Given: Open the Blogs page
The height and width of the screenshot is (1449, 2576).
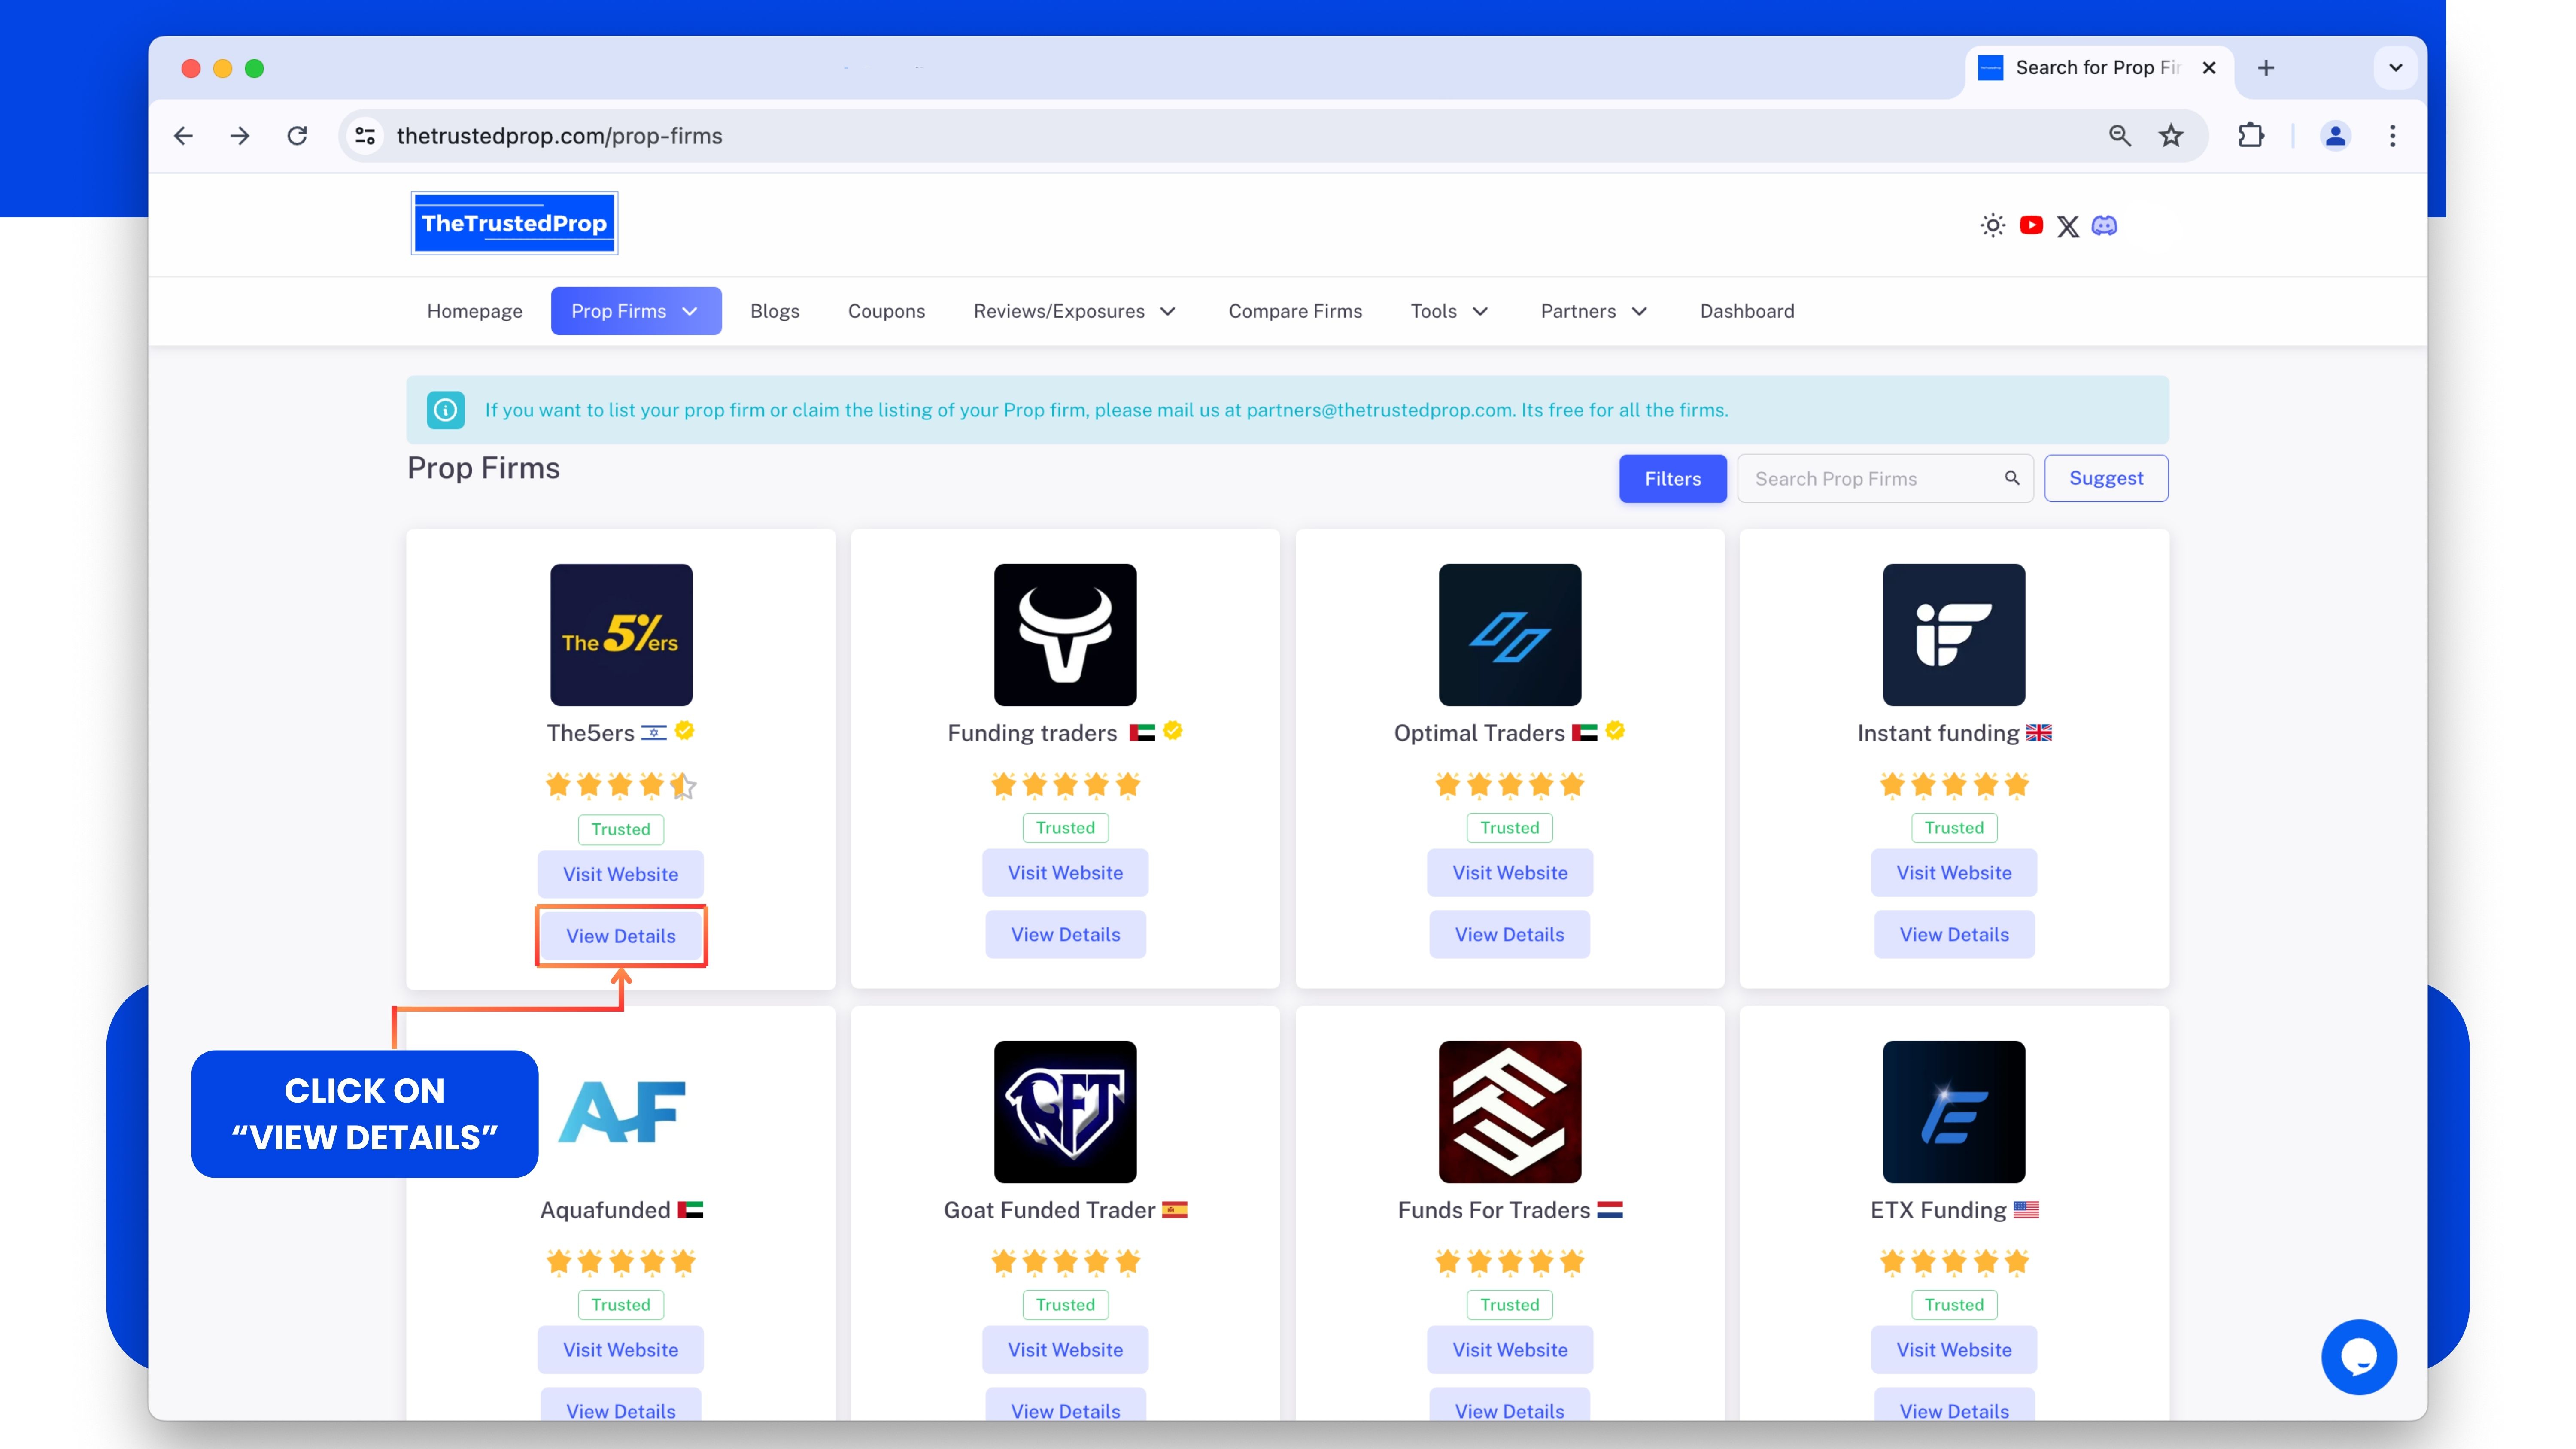Looking at the screenshot, I should pos(775,311).
